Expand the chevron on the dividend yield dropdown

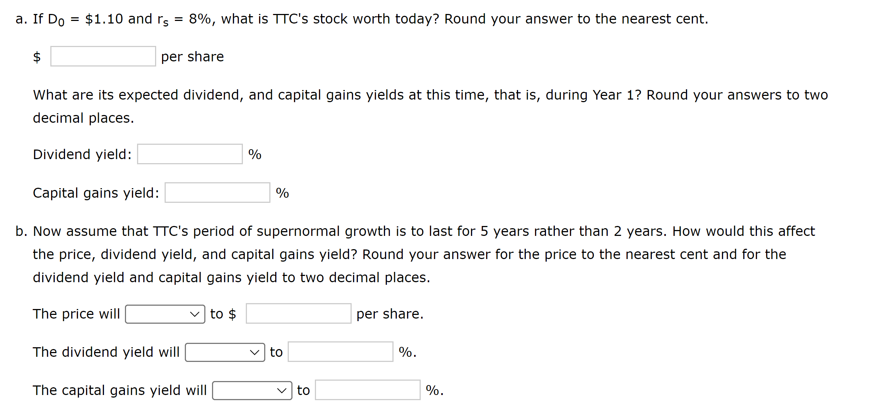pyautogui.click(x=255, y=352)
